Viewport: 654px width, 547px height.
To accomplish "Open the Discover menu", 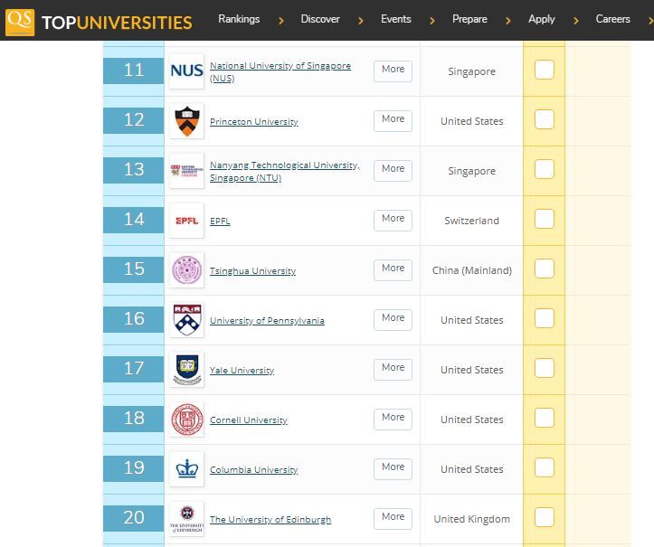I will tap(320, 19).
